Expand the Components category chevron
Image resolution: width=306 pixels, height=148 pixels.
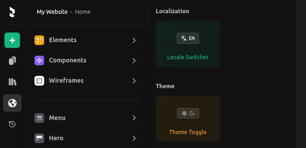coord(134,61)
